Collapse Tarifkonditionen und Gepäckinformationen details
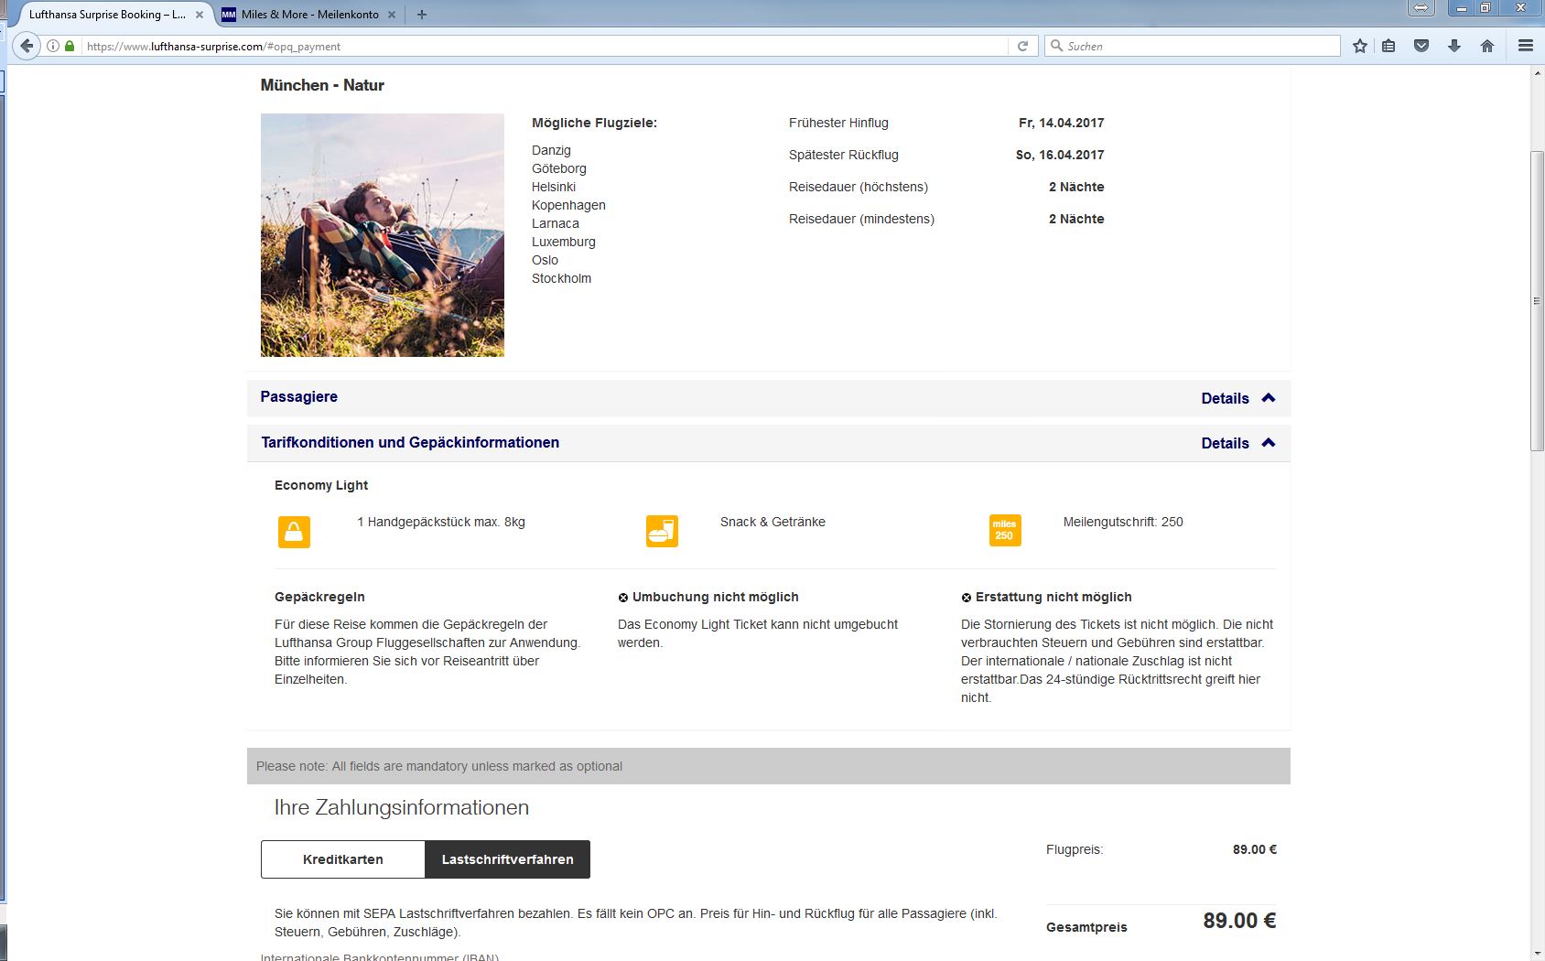This screenshot has height=961, width=1545. click(1237, 443)
